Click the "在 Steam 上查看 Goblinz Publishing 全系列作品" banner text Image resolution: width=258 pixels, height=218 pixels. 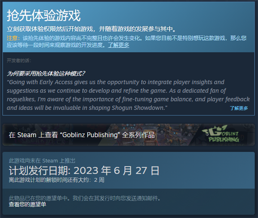pyautogui.click(x=82, y=135)
